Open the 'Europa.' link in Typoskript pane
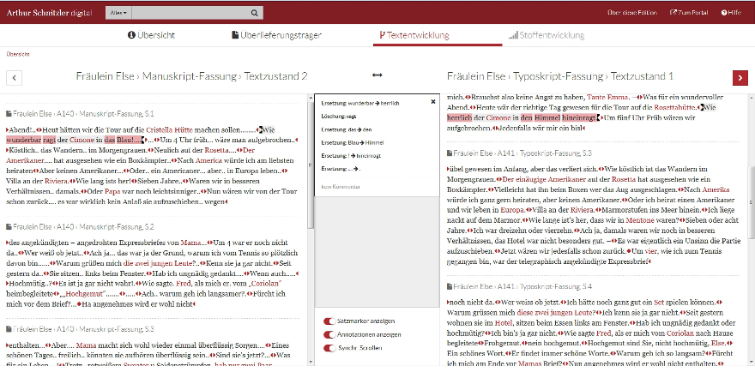This screenshot has width=755, height=372. click(x=514, y=210)
